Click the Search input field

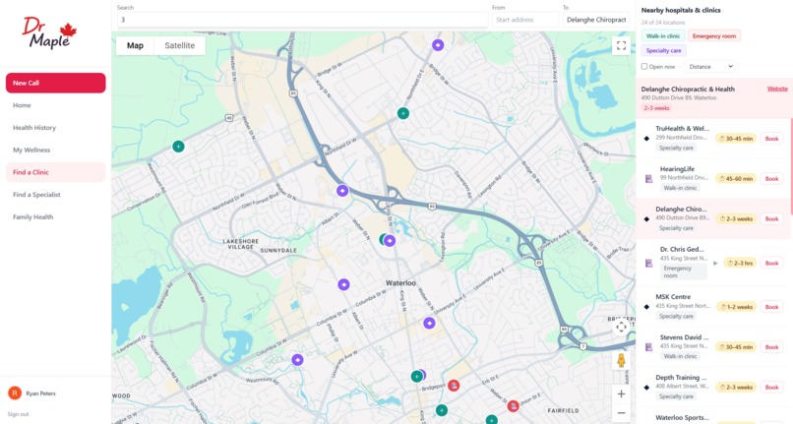pos(302,20)
